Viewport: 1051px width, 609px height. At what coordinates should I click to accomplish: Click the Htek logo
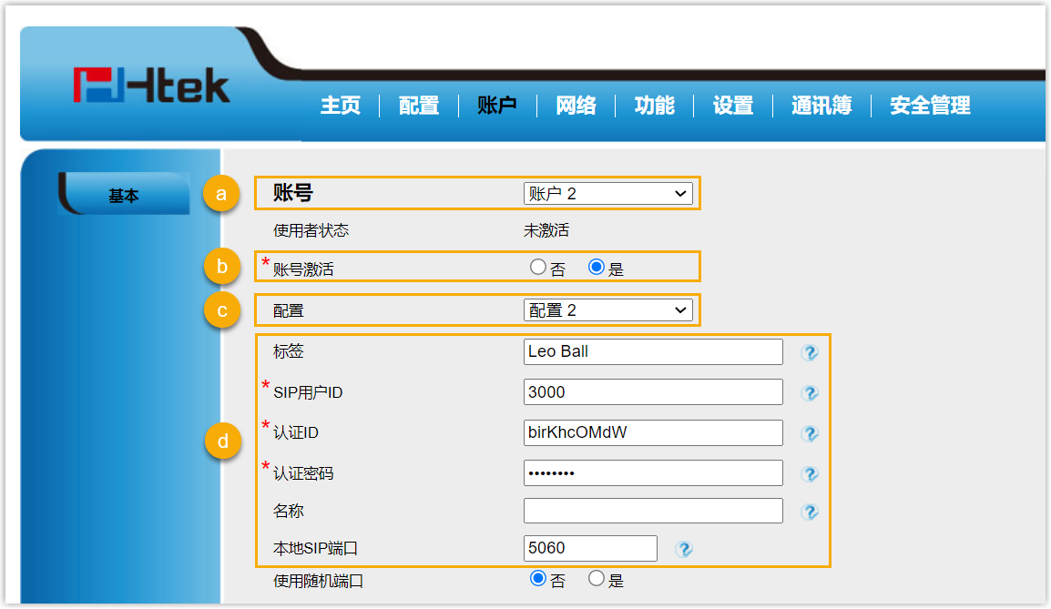(x=152, y=86)
